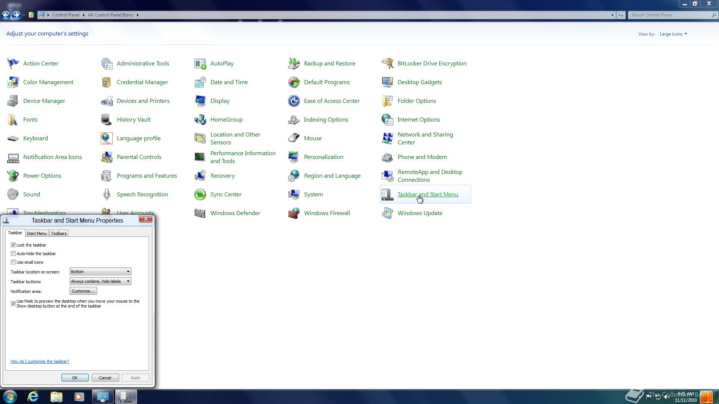Open 'How do I customize the taskbar?' link
This screenshot has width=719, height=404.
tap(40, 361)
